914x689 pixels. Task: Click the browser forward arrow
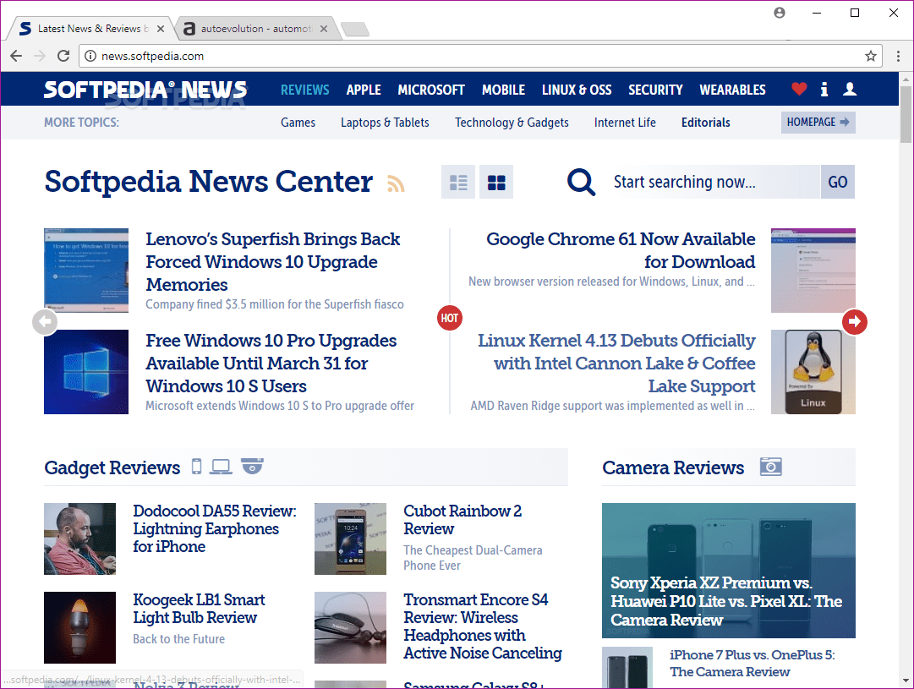[x=40, y=56]
